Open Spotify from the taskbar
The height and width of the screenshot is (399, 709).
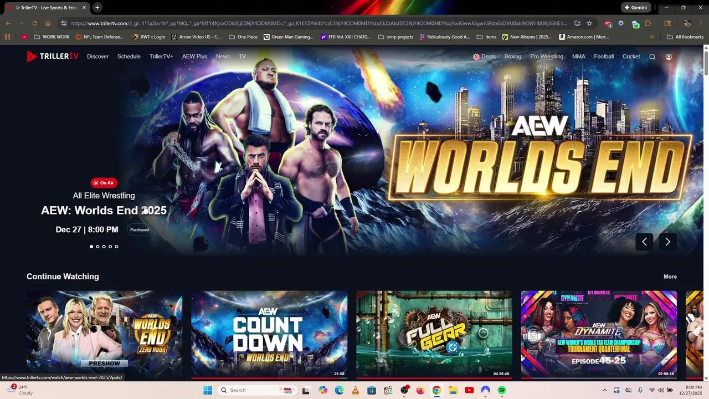tap(502, 390)
